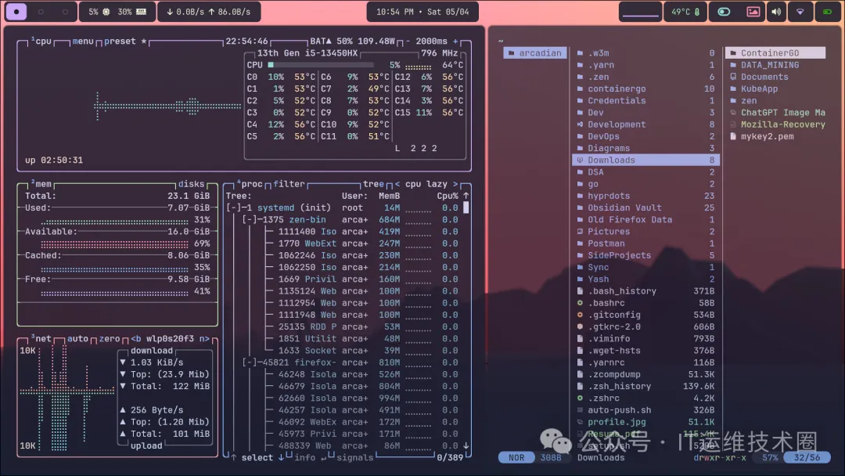Open the preset option in cpu header
Image resolution: width=845 pixels, height=476 pixels.
tap(120, 41)
